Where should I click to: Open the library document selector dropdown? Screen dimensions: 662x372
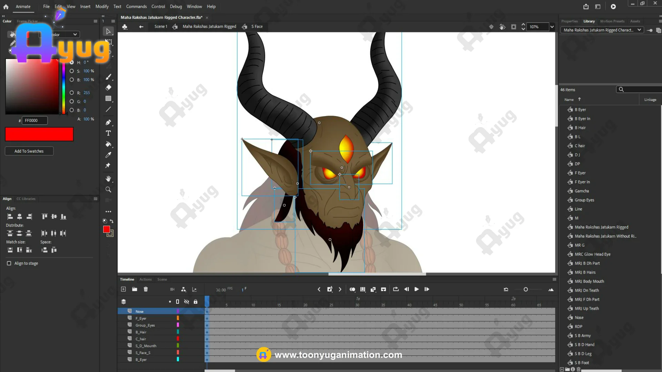point(639,30)
